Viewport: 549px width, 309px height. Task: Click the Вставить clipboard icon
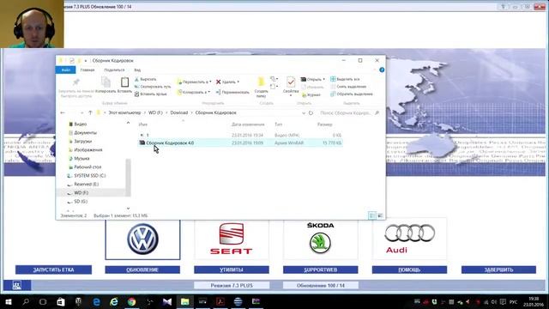coord(124,82)
